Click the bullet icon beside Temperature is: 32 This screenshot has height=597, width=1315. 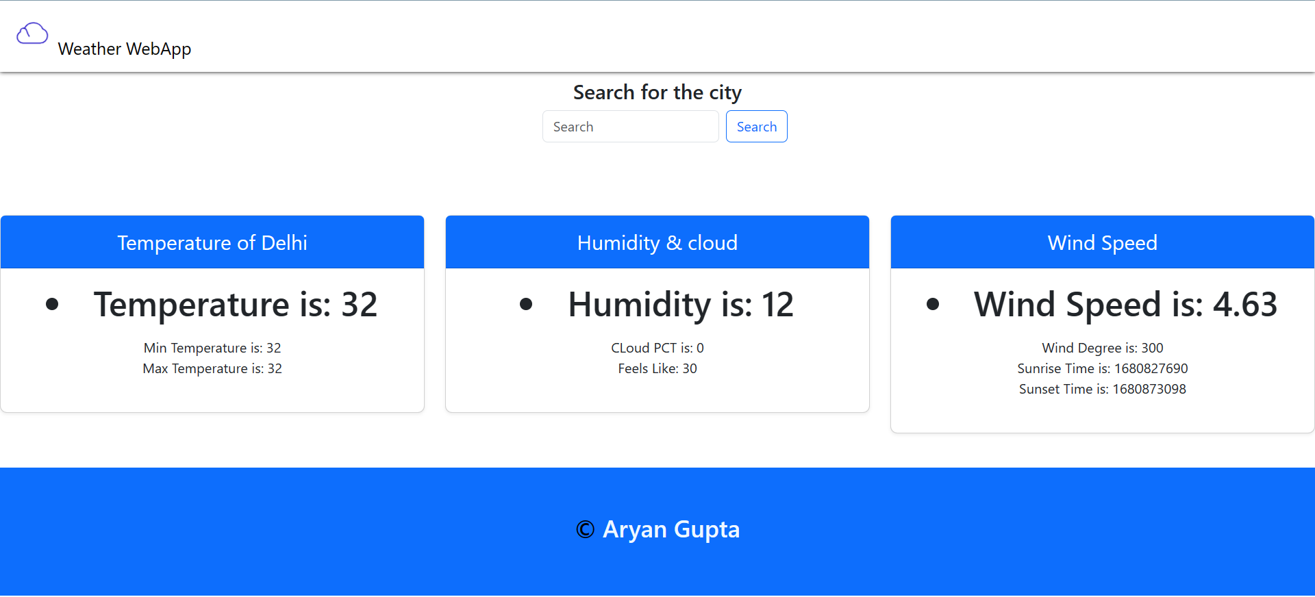[x=52, y=304]
